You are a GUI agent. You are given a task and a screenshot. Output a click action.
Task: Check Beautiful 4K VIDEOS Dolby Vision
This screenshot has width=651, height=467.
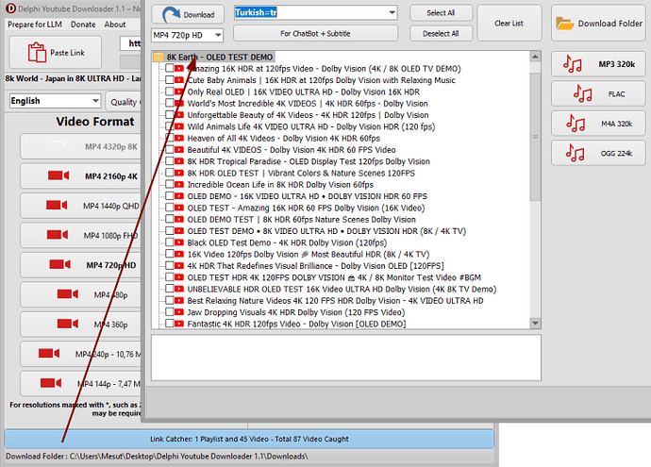tap(170, 149)
